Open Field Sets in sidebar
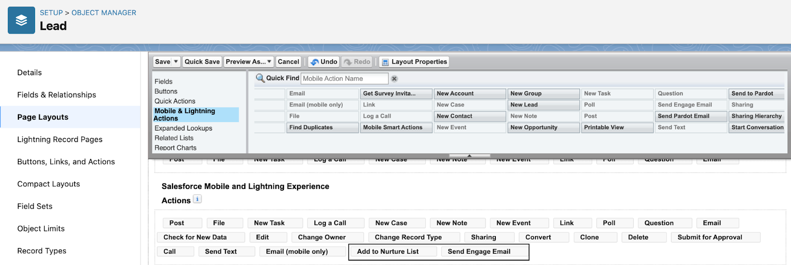Viewport: 791px width, 265px height. 35,206
